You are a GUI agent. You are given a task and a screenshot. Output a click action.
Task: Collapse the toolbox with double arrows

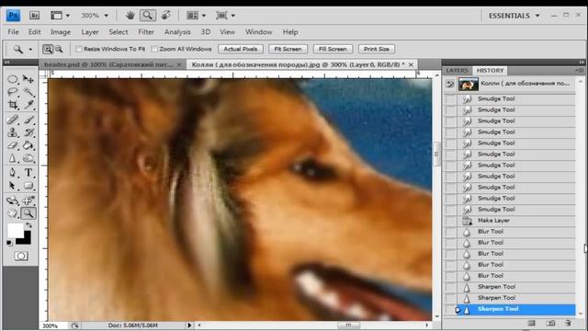(x=6, y=63)
